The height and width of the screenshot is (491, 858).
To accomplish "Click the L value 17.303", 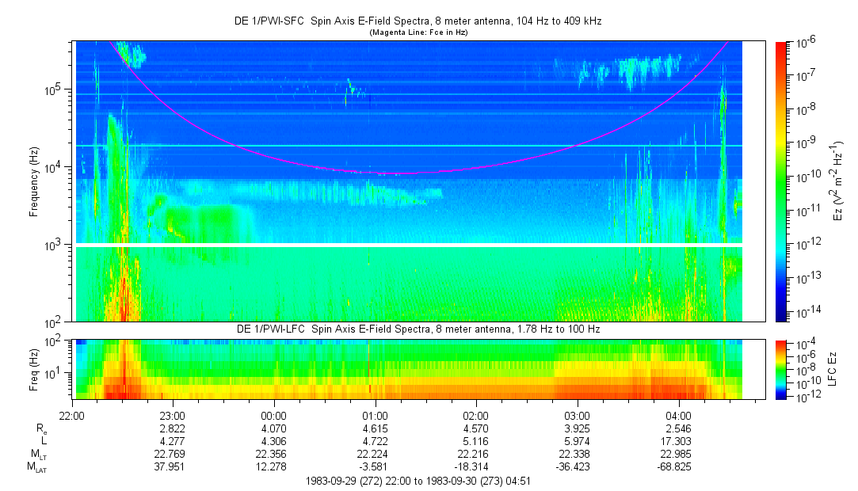I will pyautogui.click(x=678, y=441).
